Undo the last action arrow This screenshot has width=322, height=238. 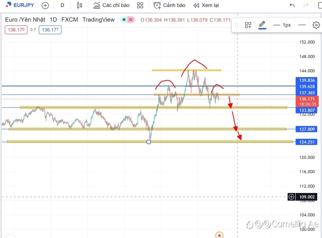pos(292,5)
